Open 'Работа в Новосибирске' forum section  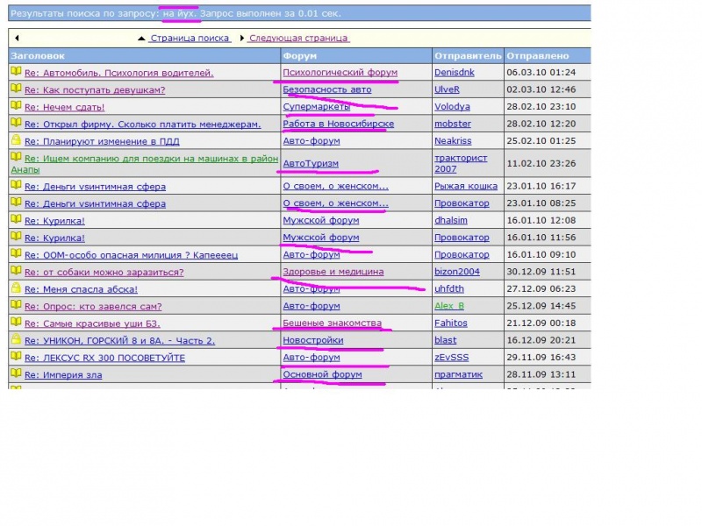[x=338, y=124]
